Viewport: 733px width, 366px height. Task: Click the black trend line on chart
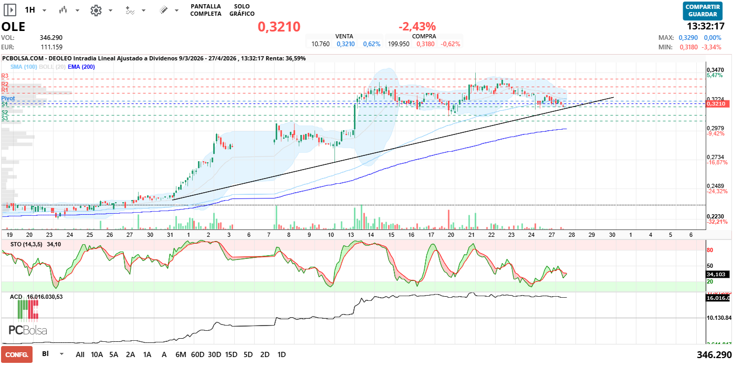tap(393, 149)
